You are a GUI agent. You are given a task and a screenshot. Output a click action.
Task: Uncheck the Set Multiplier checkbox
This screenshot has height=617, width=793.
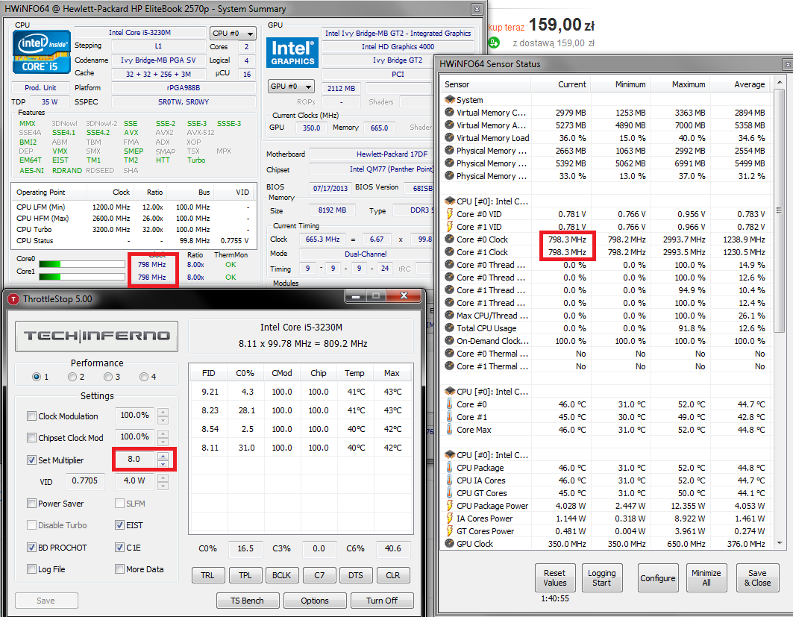[32, 460]
